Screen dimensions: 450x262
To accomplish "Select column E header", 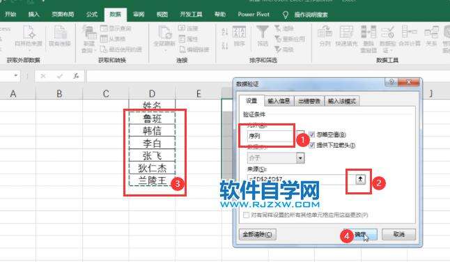I will pyautogui.click(x=199, y=93).
